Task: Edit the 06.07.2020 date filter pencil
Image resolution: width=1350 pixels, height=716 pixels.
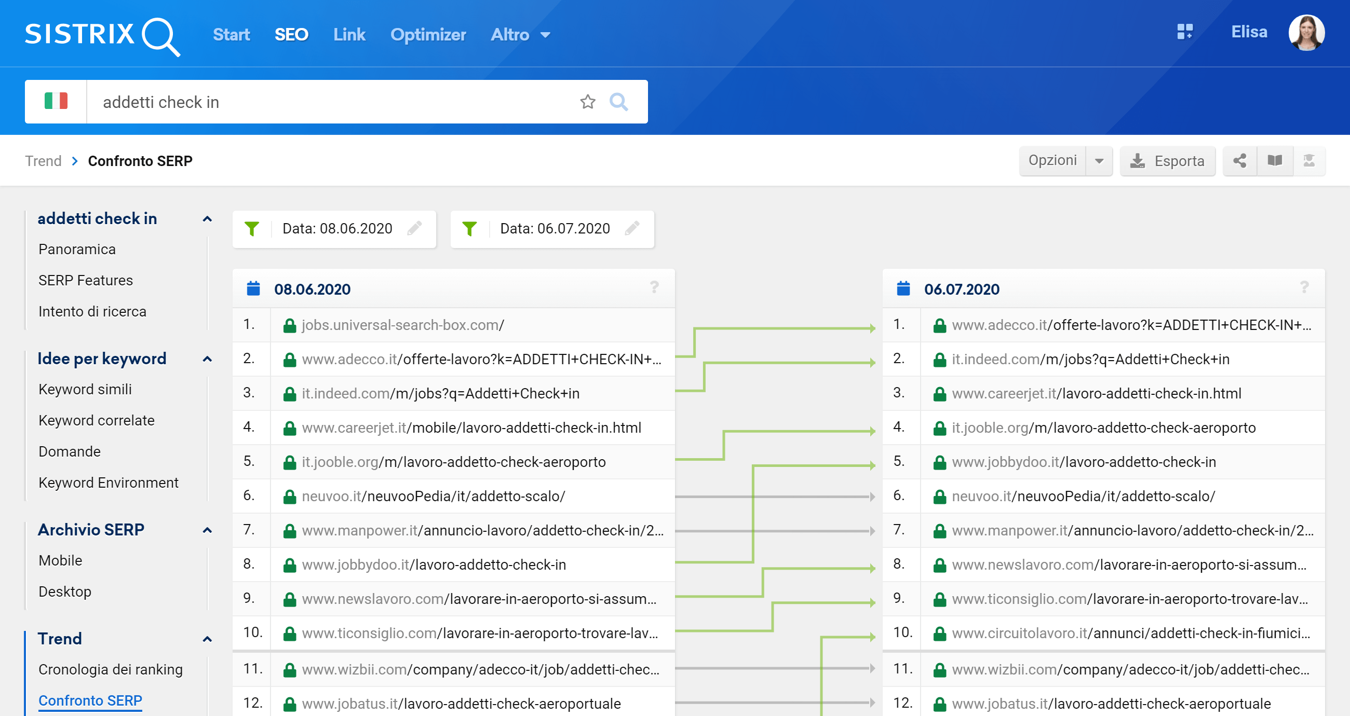Action: (x=632, y=228)
